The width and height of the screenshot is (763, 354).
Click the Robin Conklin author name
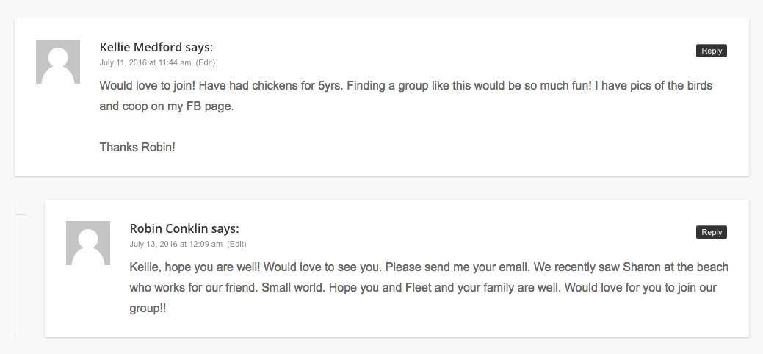coord(168,228)
